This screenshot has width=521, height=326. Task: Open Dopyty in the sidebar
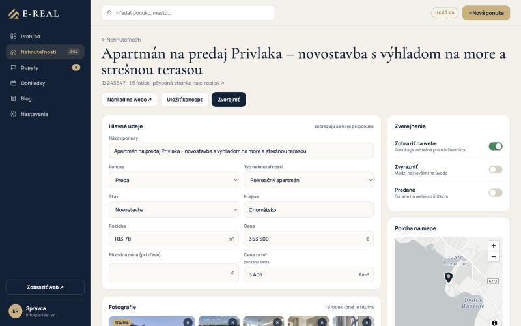click(45, 68)
